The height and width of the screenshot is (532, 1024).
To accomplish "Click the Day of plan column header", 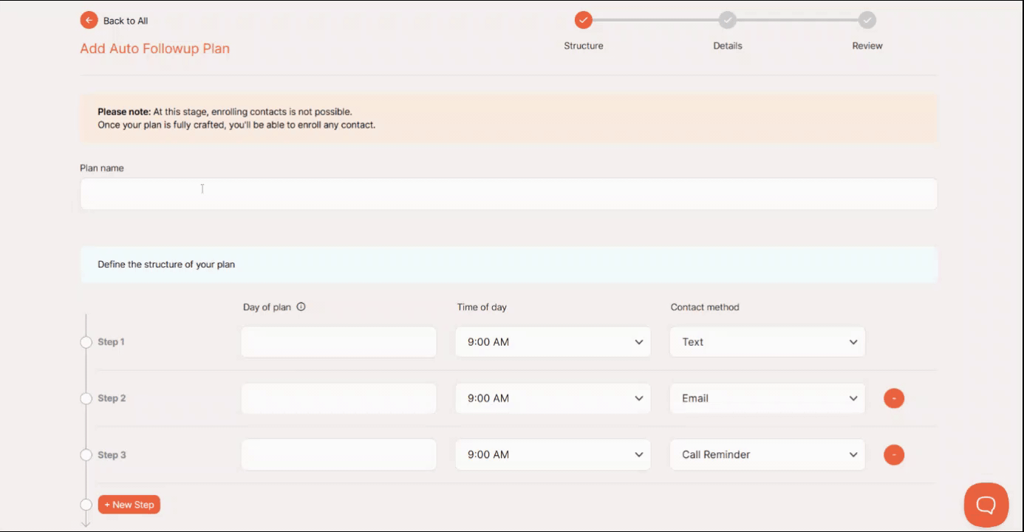I will [x=267, y=307].
